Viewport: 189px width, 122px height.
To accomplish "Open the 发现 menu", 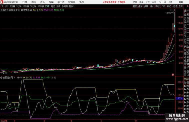I will (51, 2).
